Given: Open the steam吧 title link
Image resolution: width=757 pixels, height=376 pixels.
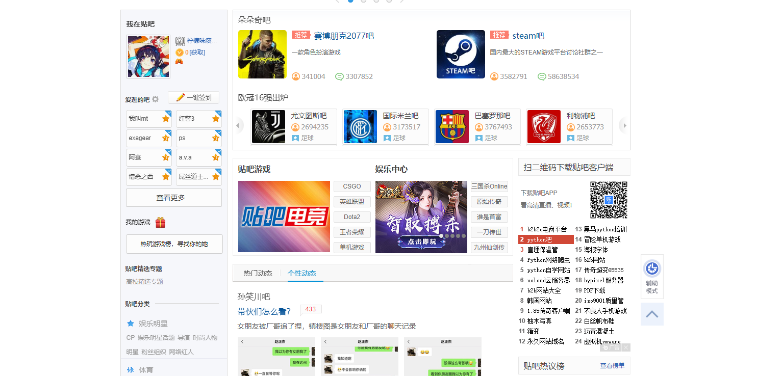Looking at the screenshot, I should (528, 36).
